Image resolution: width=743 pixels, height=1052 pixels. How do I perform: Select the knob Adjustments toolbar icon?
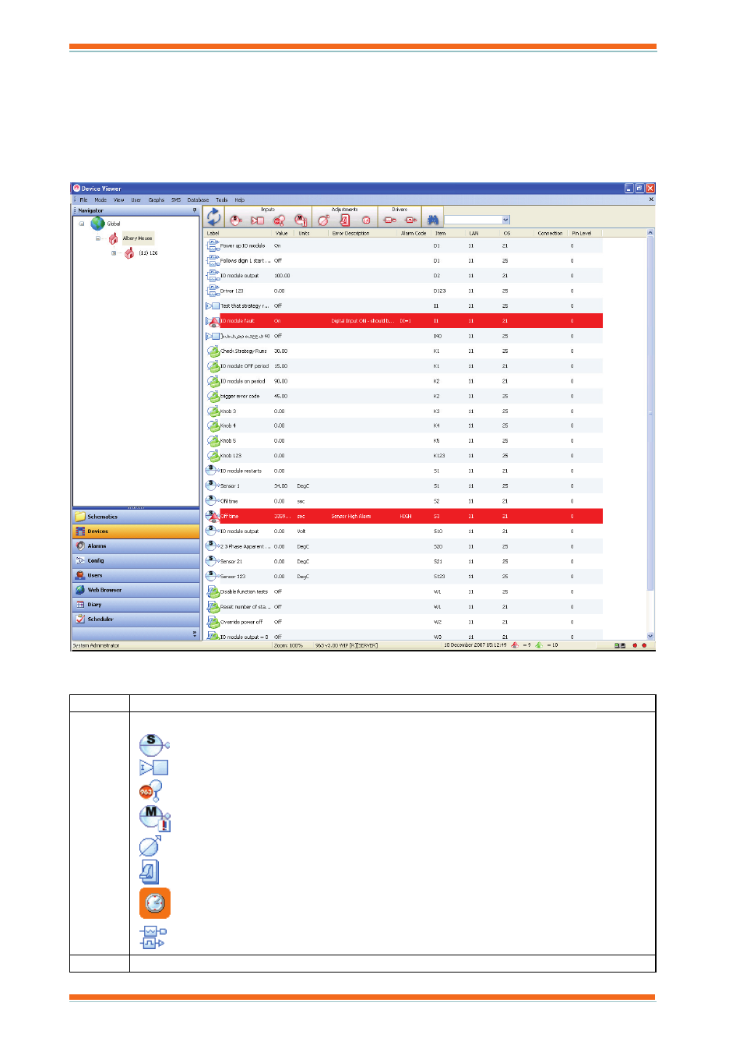pos(323,221)
